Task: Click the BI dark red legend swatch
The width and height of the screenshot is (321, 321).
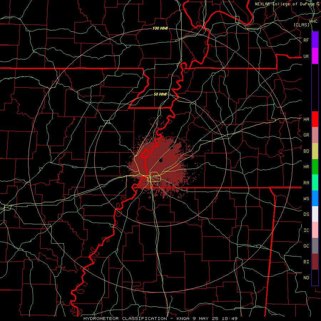Action: point(315,262)
